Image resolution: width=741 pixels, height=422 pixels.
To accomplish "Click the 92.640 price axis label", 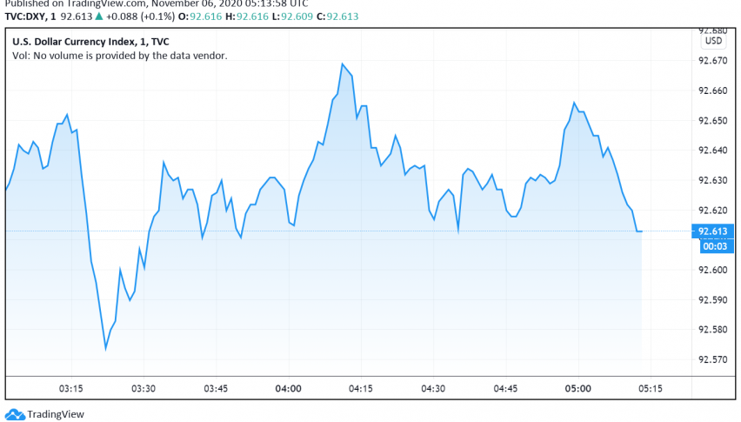I will (712, 151).
